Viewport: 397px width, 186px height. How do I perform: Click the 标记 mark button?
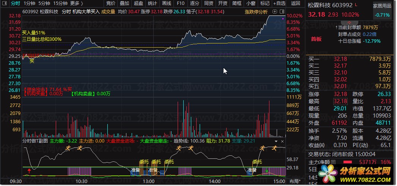[x=265, y=3]
